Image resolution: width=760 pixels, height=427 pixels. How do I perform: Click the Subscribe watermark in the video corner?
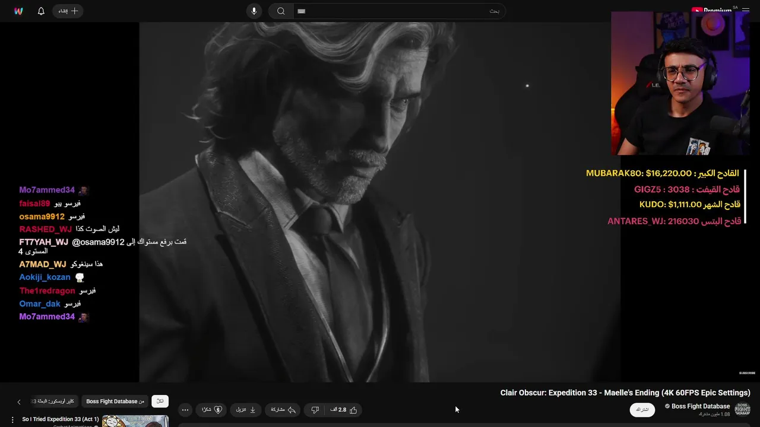(x=747, y=373)
